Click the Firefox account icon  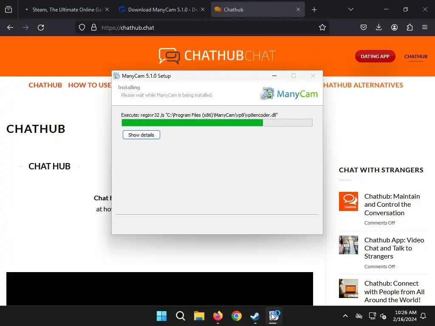[x=394, y=28]
